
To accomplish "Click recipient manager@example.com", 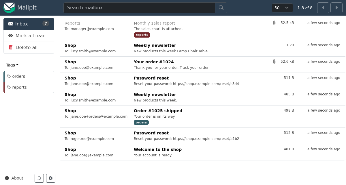I will click(x=92, y=29).
